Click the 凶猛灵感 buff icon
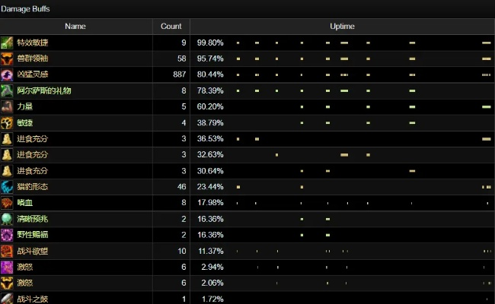This screenshot has height=304, width=495. (x=7, y=74)
